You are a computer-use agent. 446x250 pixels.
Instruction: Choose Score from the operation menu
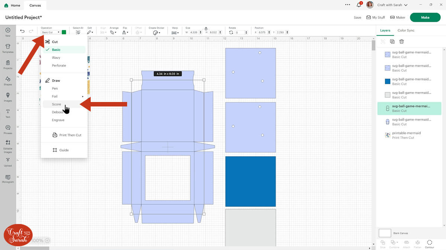56,104
